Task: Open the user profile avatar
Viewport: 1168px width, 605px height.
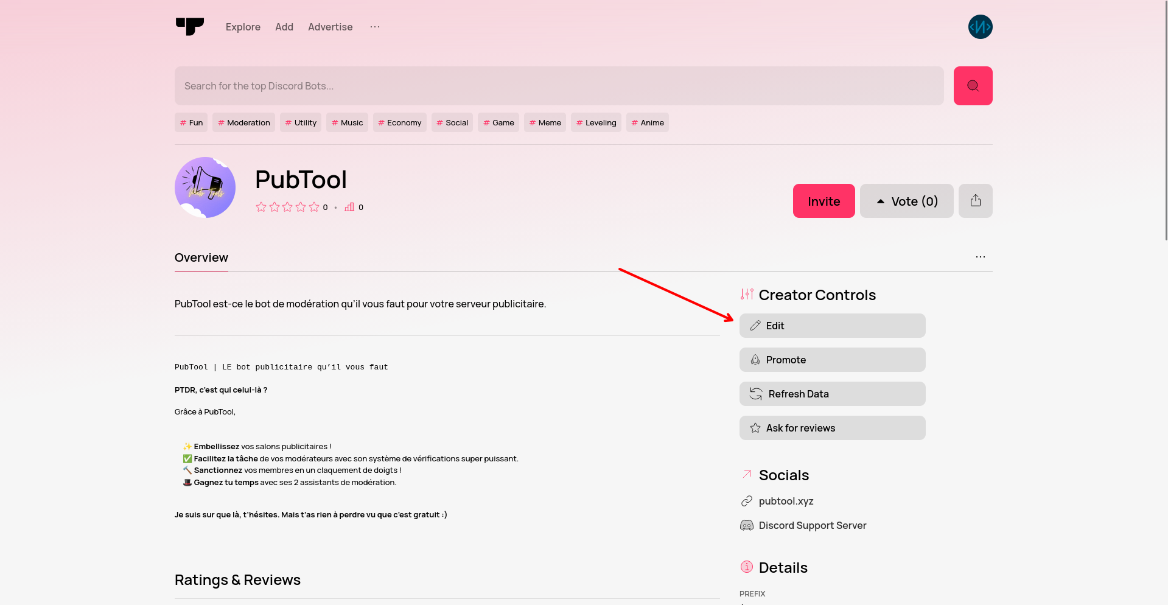Action: click(980, 27)
